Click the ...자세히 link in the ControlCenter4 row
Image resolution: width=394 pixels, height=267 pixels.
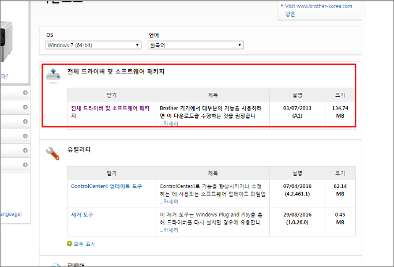coord(169,201)
